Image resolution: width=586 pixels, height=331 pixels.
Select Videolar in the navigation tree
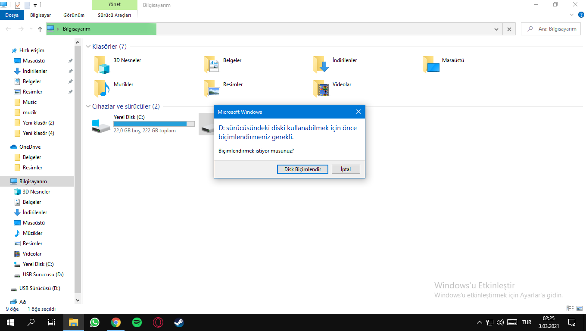[32, 254]
